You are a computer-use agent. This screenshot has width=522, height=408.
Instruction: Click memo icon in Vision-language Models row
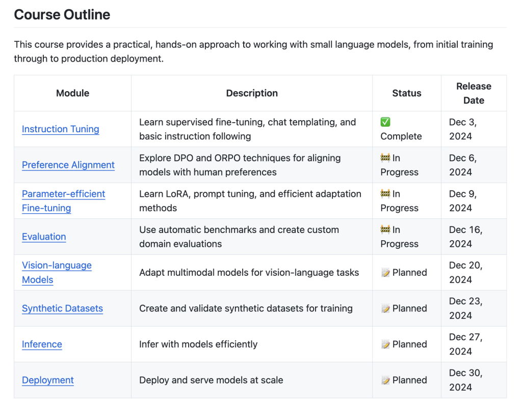385,273
